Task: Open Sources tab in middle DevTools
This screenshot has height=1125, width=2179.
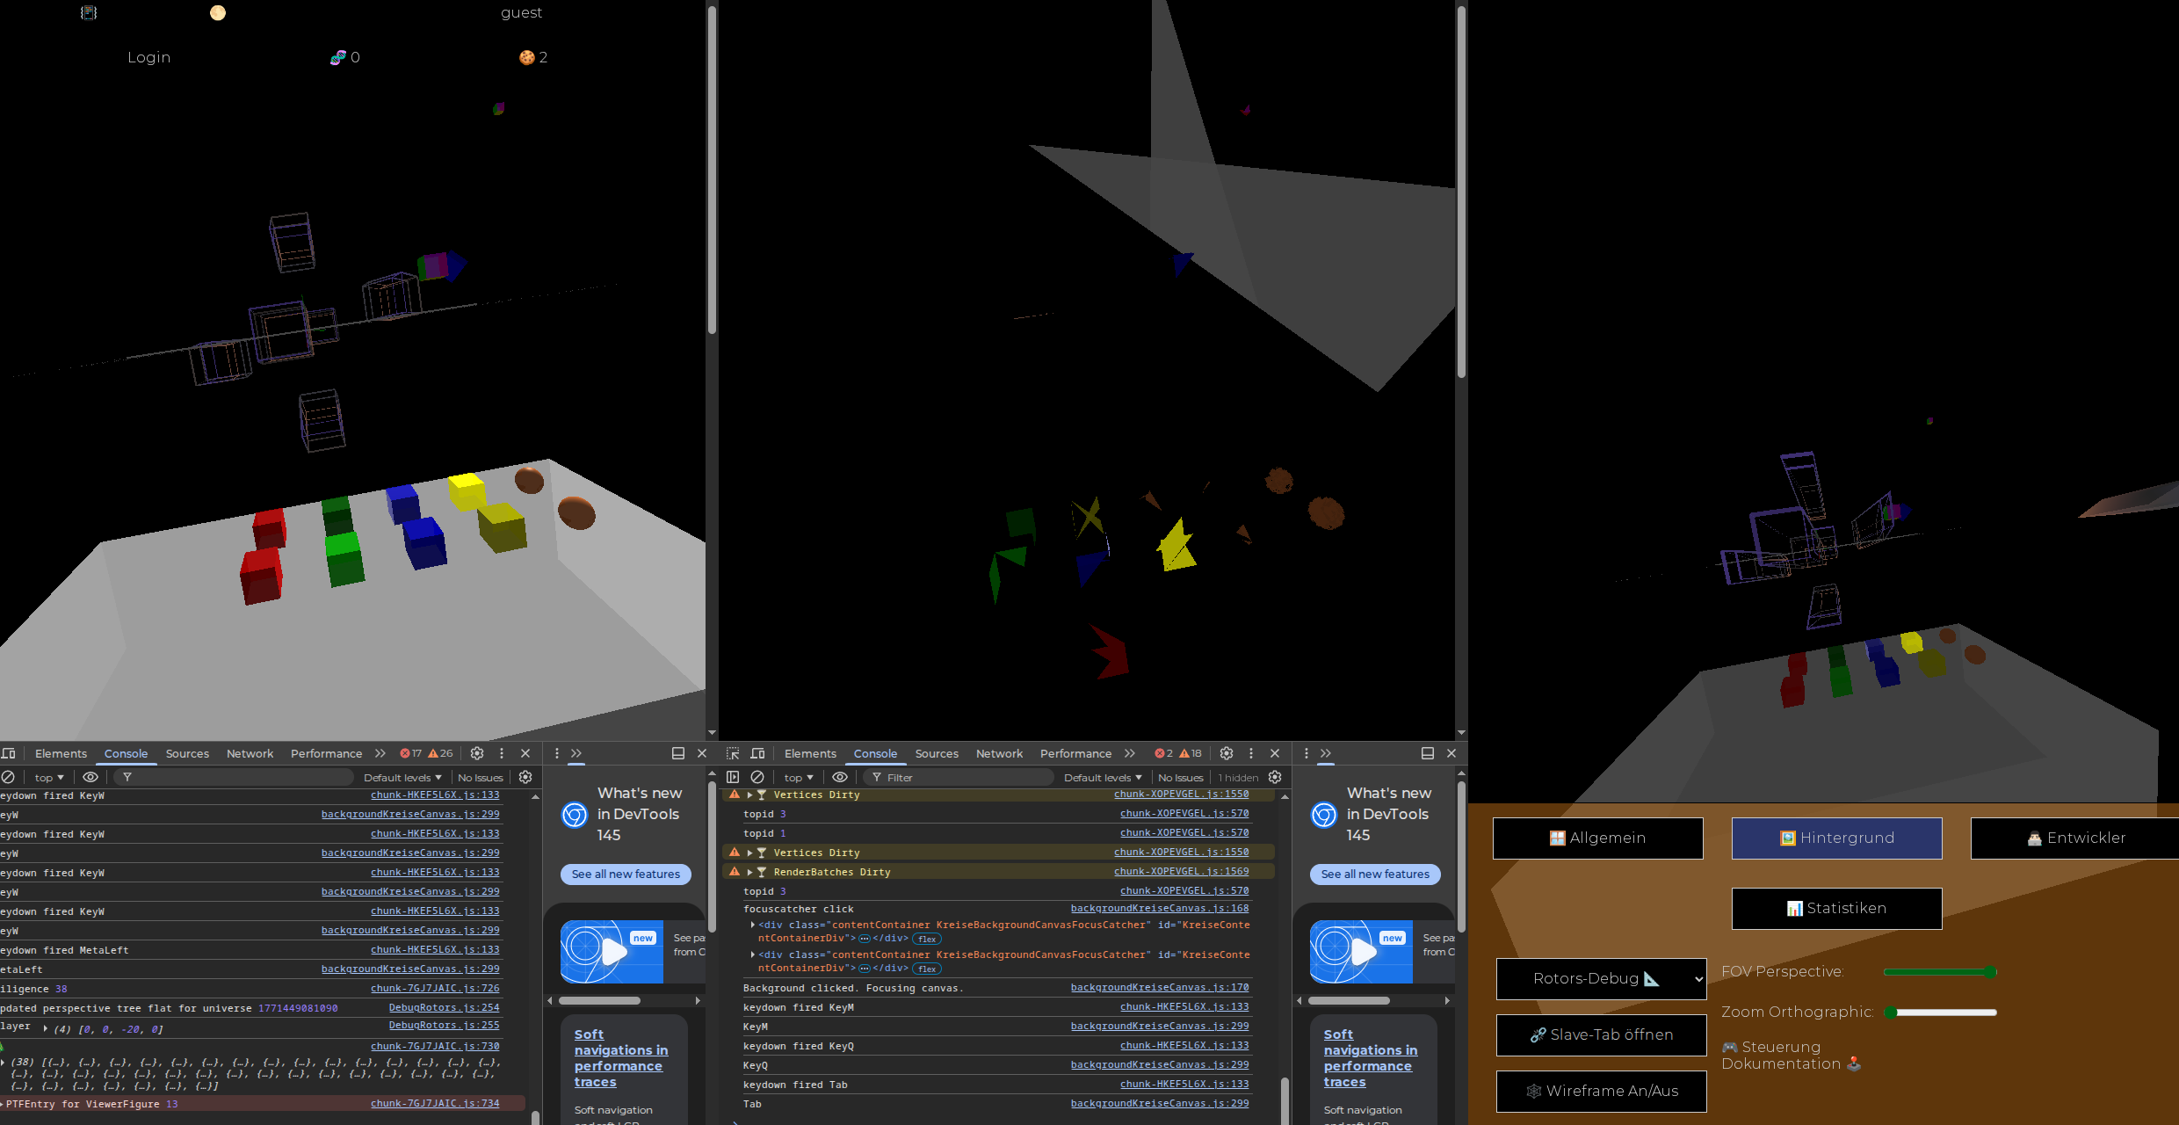Action: click(x=936, y=753)
